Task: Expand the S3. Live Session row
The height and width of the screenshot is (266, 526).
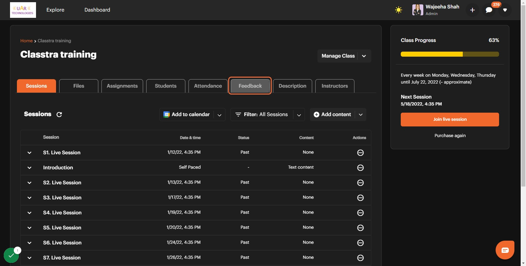Action: (29, 198)
